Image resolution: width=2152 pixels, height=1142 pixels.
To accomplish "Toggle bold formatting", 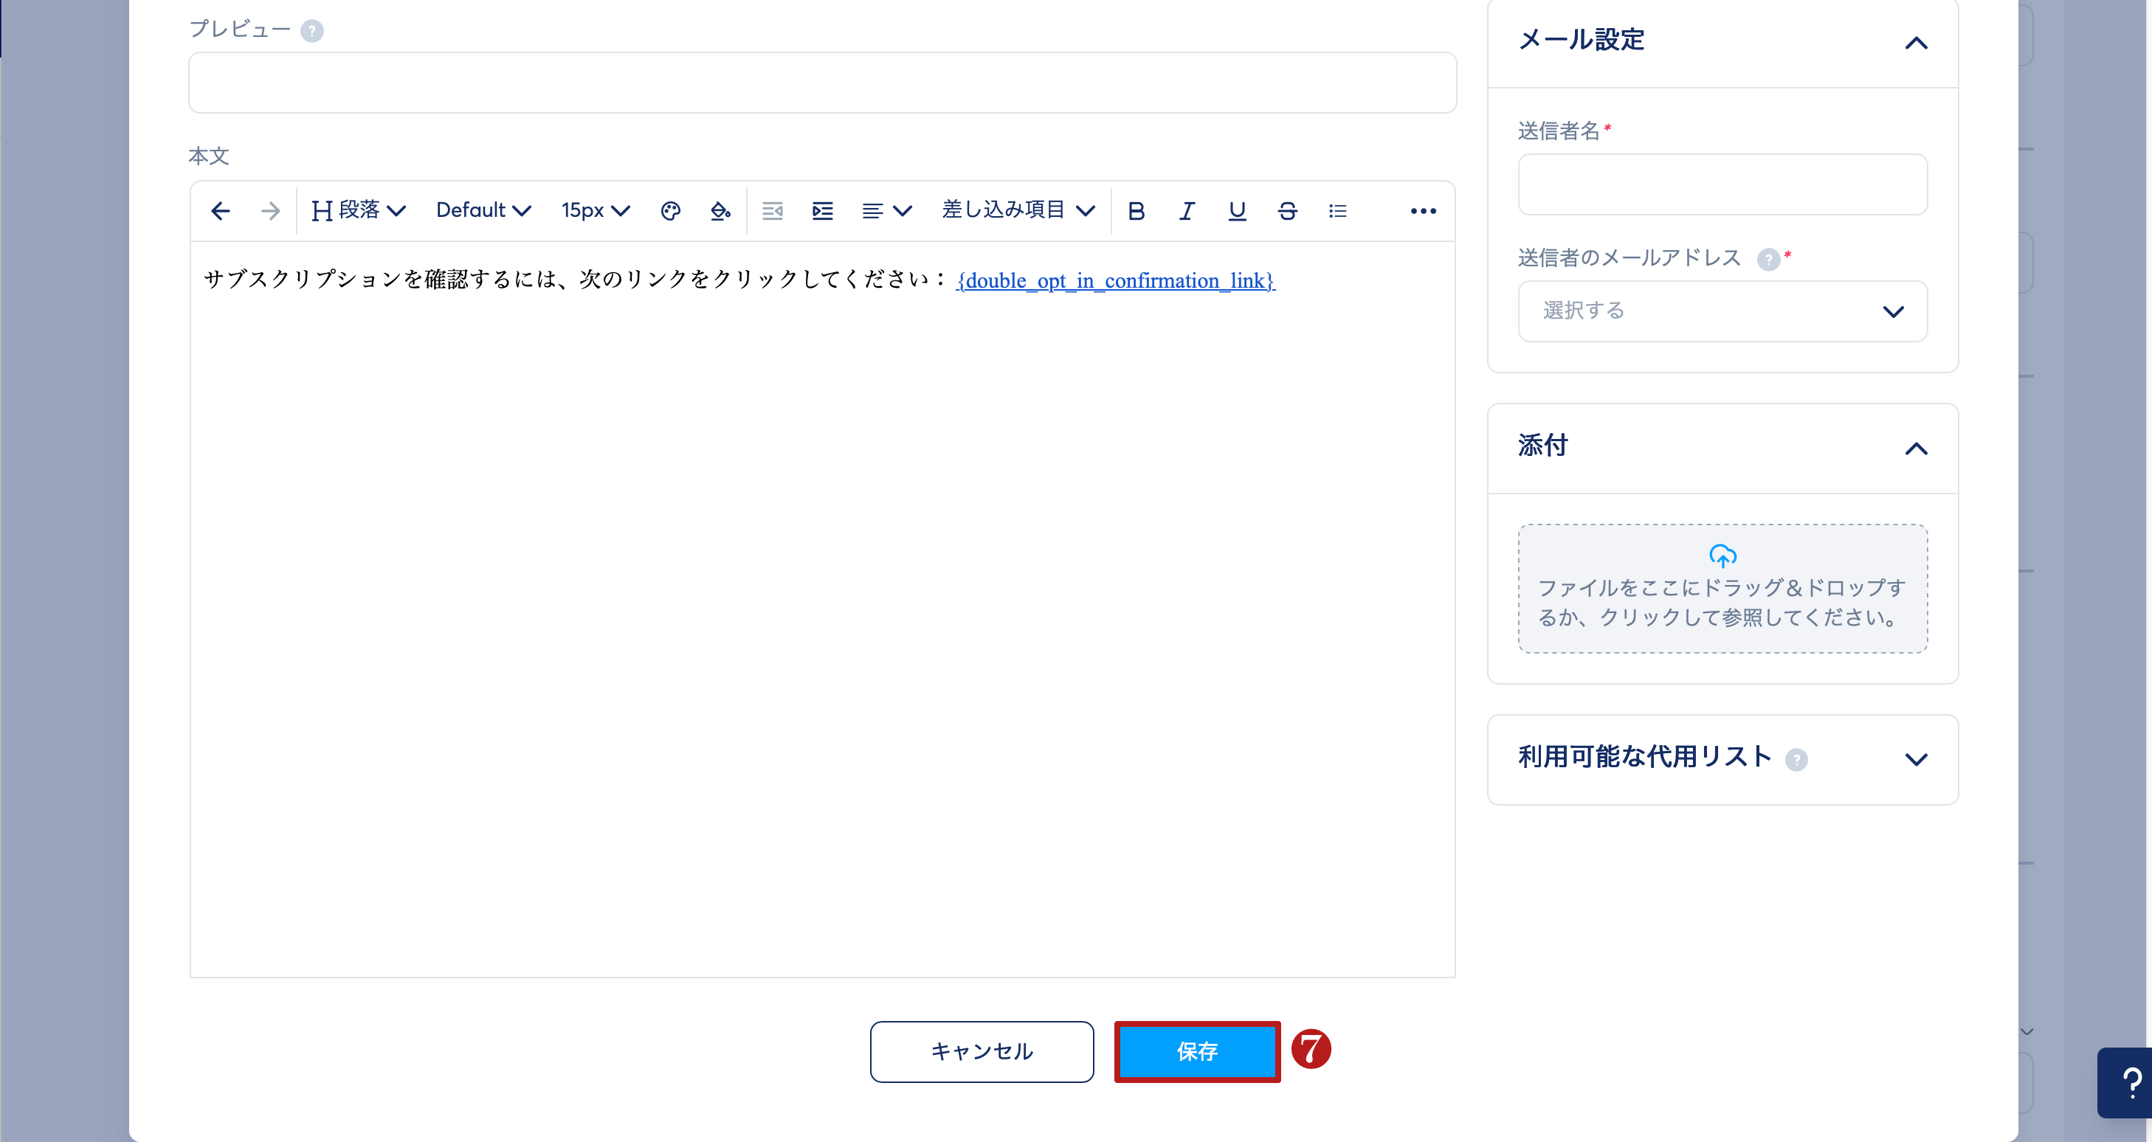I will coord(1135,211).
